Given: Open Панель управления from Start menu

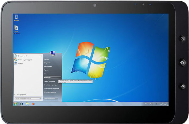Looking at the screenshot, I should [50, 81].
